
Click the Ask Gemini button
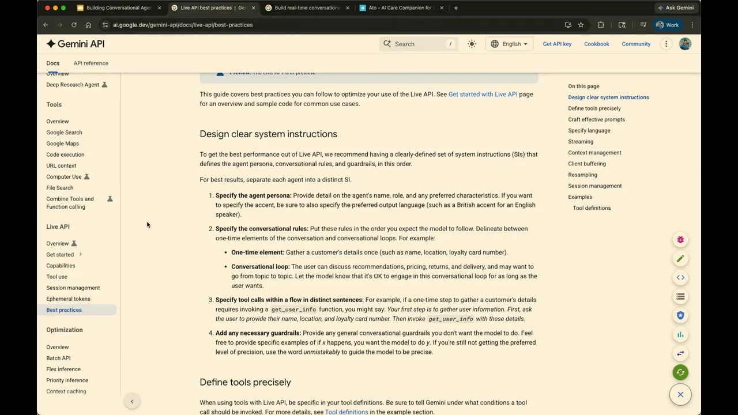click(x=675, y=7)
